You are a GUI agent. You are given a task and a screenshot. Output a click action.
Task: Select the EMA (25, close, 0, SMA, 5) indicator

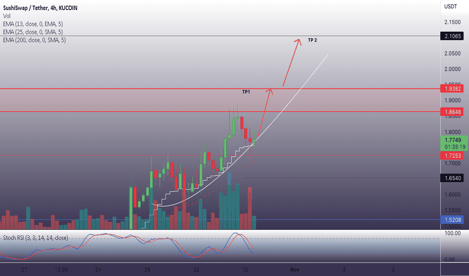(33, 32)
